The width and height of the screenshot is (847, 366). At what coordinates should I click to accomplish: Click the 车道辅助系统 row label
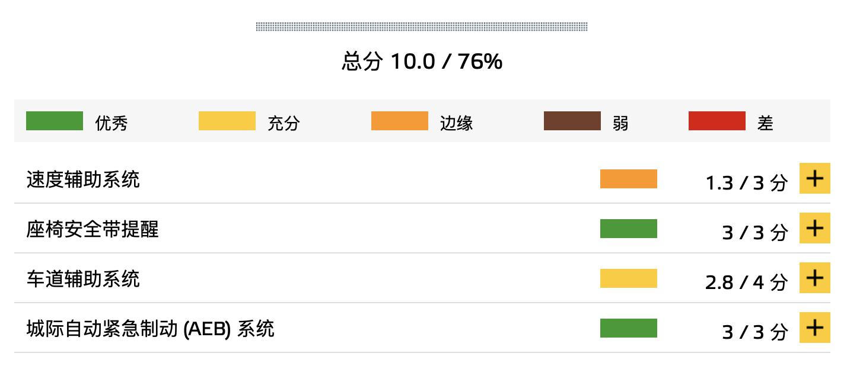point(83,278)
